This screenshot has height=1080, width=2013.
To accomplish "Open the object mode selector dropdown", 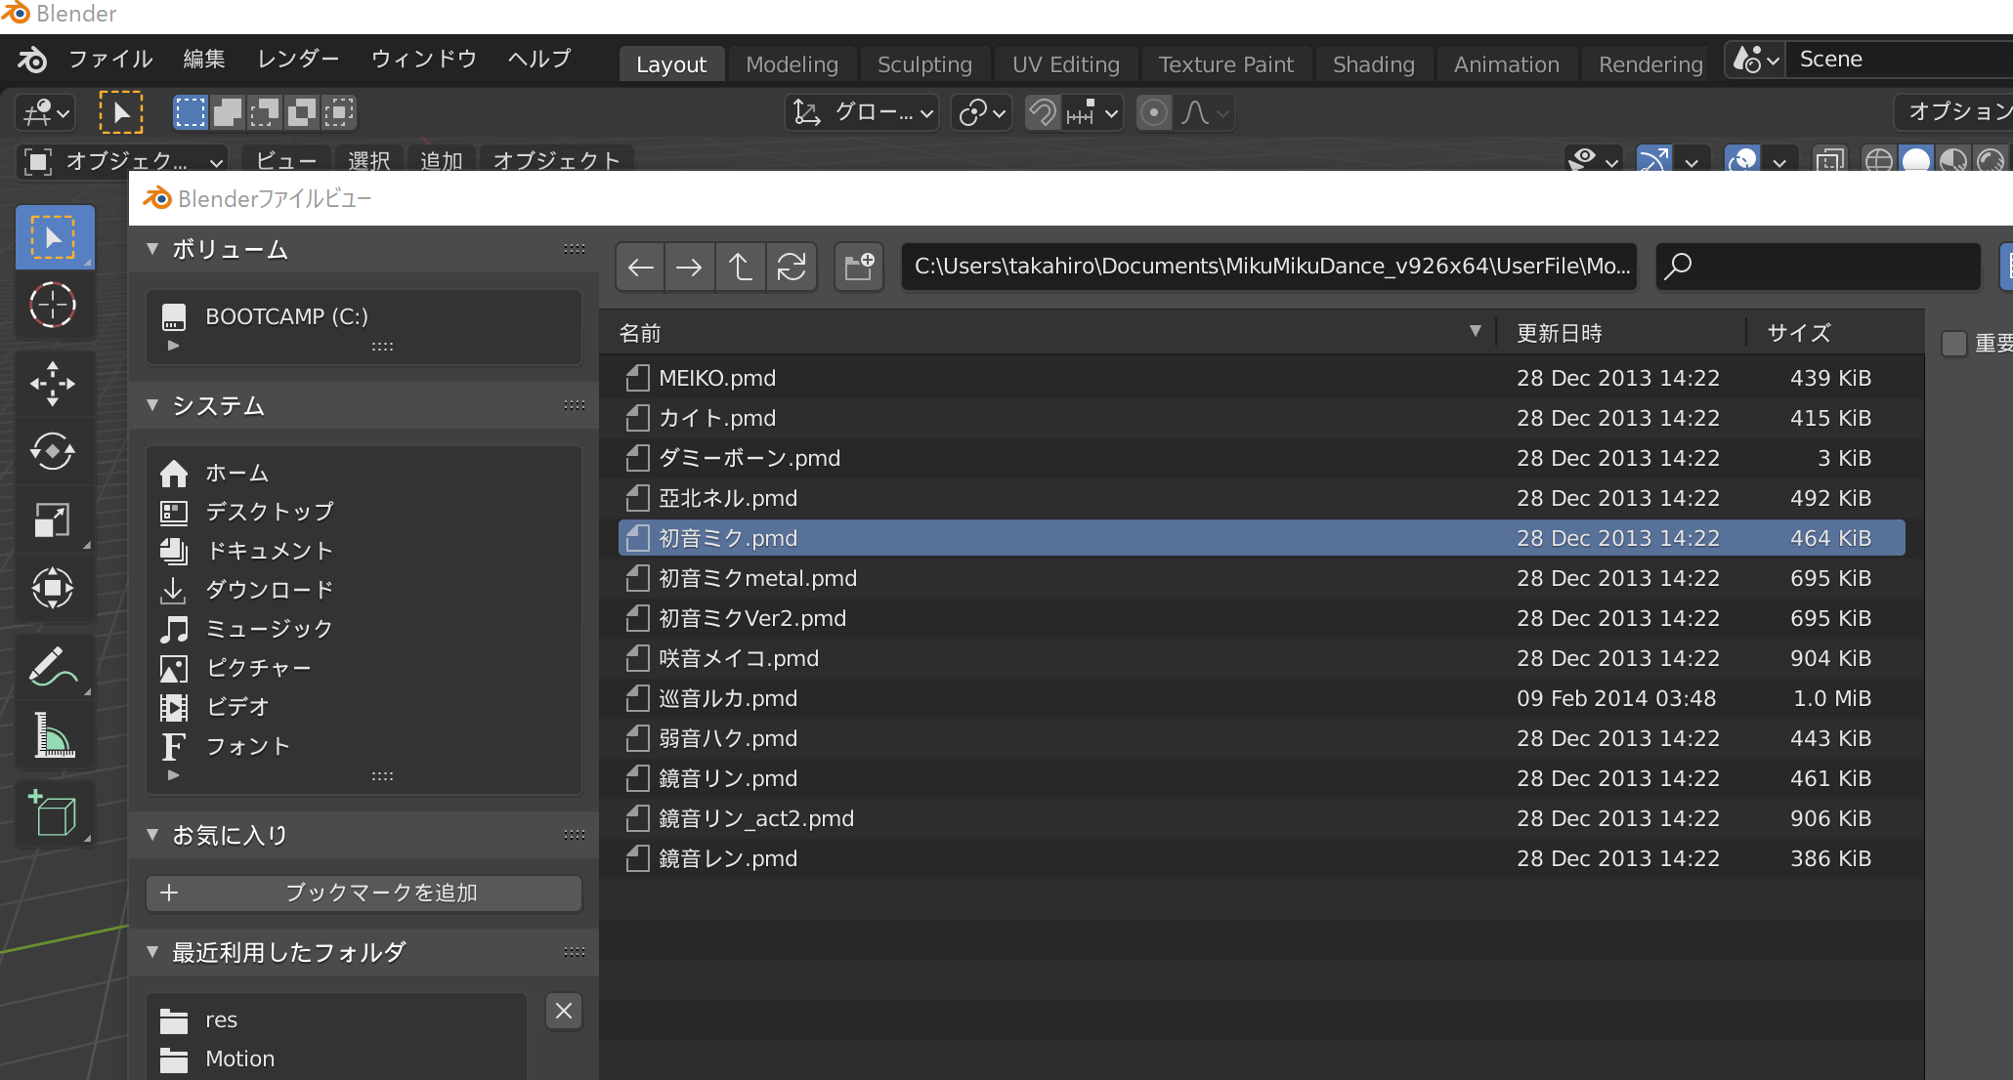I will click(123, 161).
